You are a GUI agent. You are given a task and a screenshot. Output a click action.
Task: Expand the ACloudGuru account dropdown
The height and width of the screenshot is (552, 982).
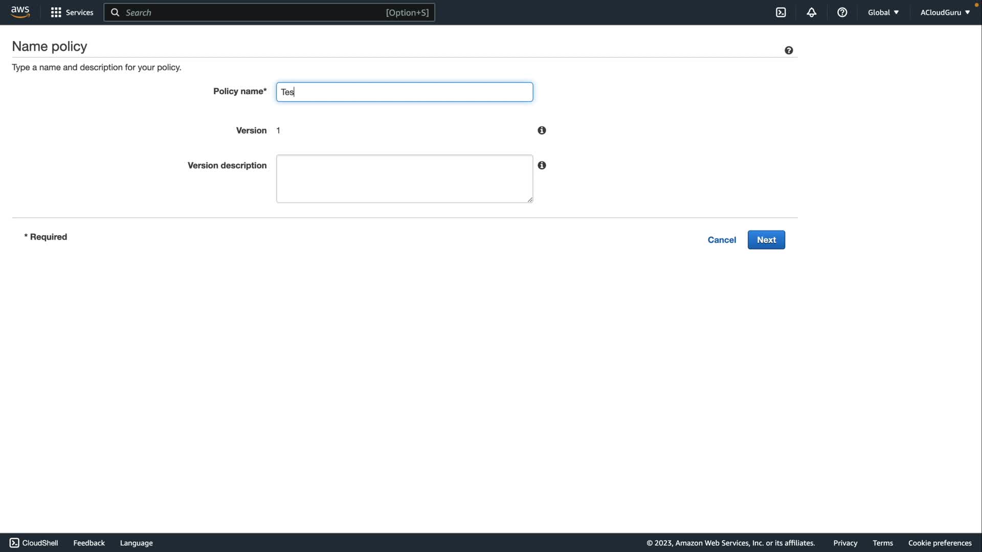coord(945,12)
